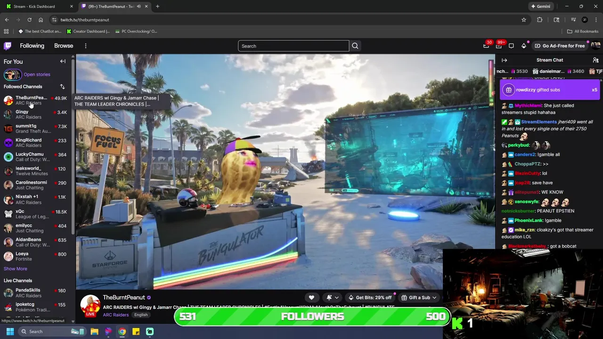This screenshot has width=603, height=339.
Task: Open the Chrome three-dot menu
Action: 596,20
